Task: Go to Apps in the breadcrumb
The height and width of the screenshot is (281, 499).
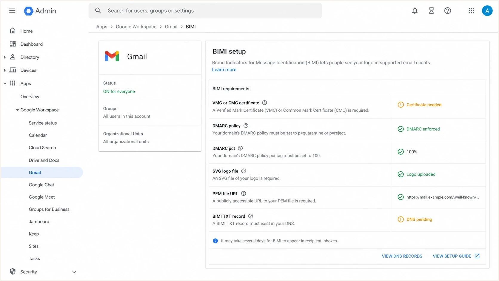Action: tap(102, 27)
